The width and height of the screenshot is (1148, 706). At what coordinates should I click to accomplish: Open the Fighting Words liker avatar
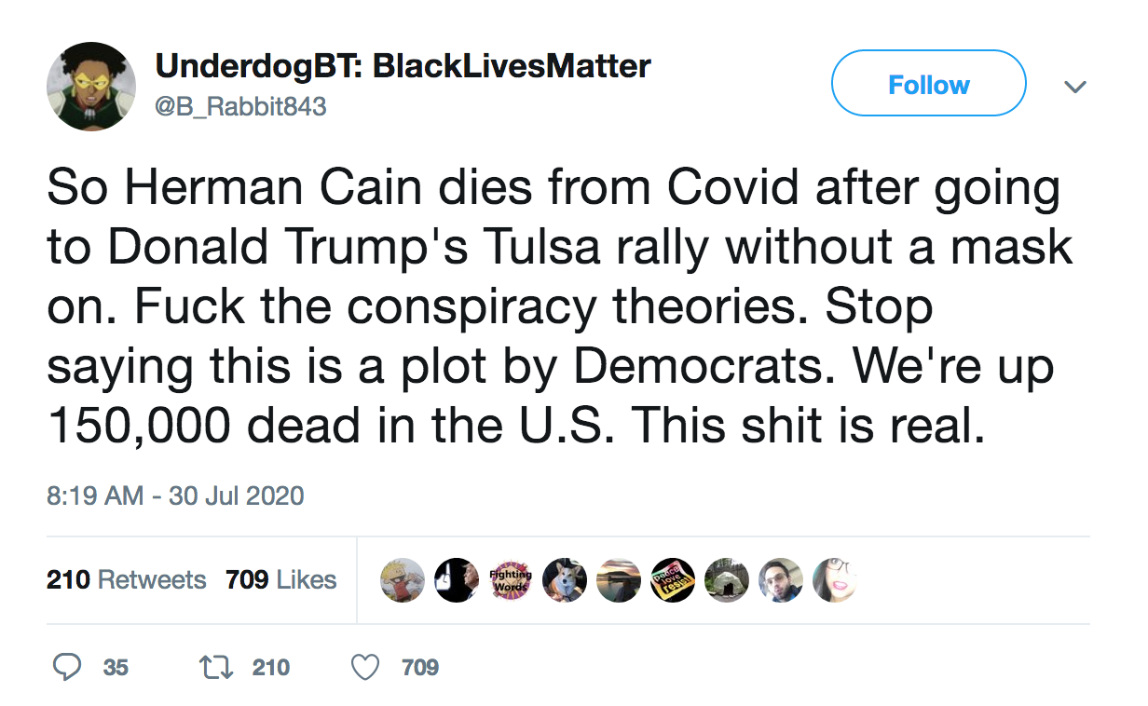click(x=511, y=580)
